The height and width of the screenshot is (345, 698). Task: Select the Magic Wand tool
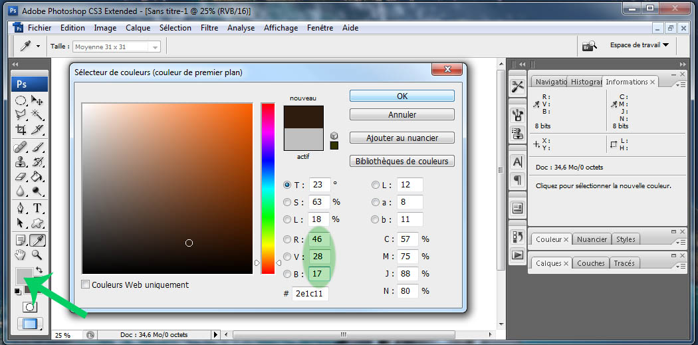37,115
